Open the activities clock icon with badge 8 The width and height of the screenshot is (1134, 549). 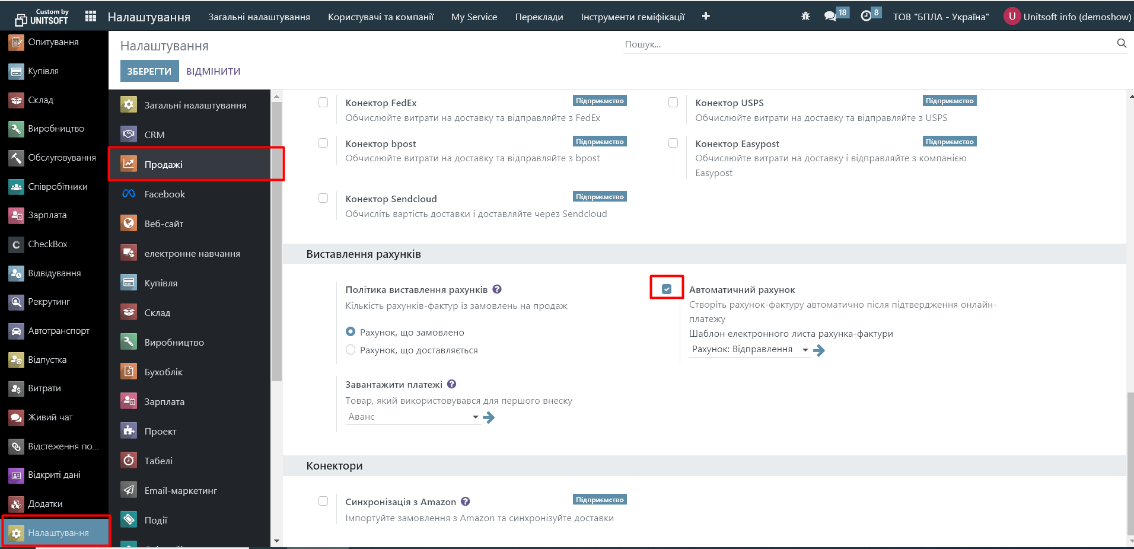tap(866, 17)
